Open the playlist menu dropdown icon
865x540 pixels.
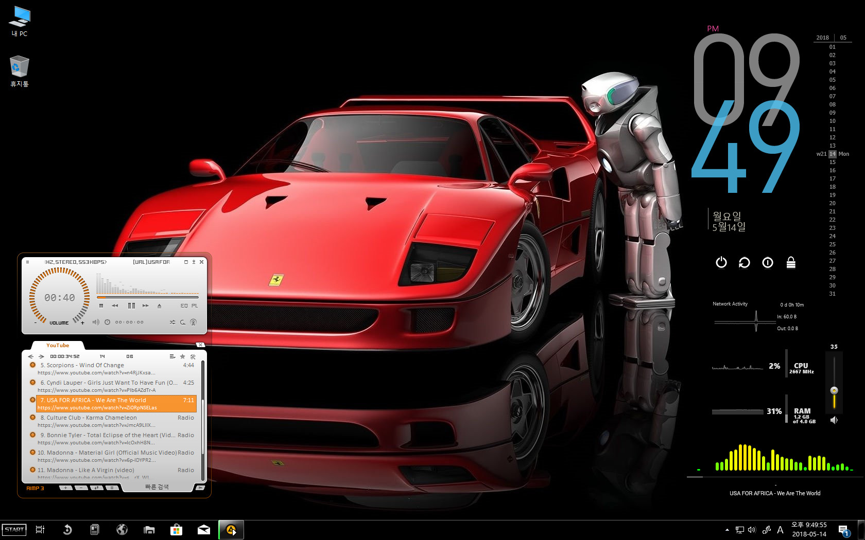click(172, 356)
